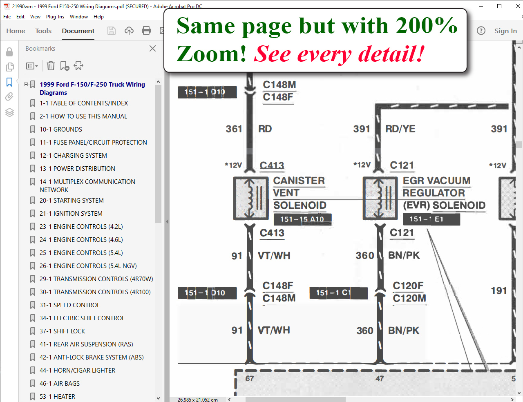Open the Window menu

click(79, 17)
